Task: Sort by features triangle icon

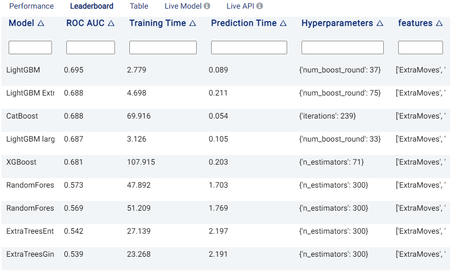Action: 439,23
